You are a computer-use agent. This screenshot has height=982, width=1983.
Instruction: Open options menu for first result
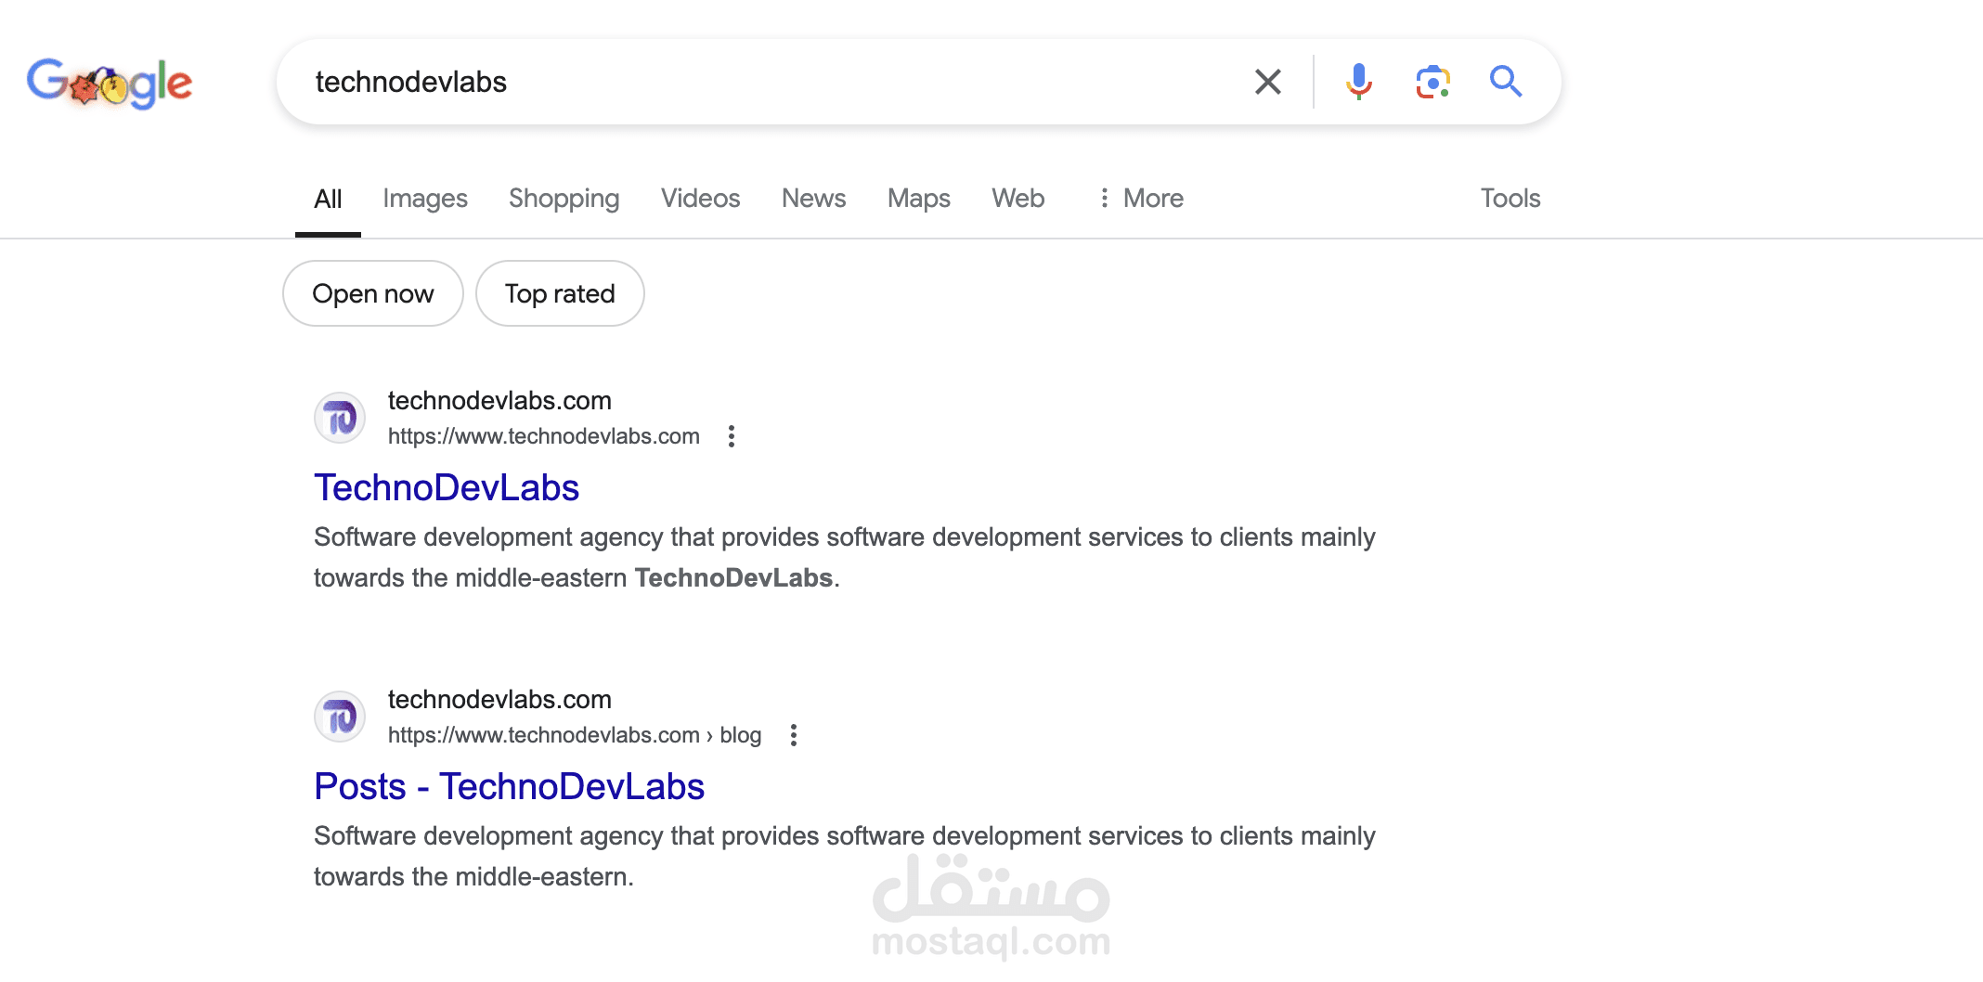[732, 436]
